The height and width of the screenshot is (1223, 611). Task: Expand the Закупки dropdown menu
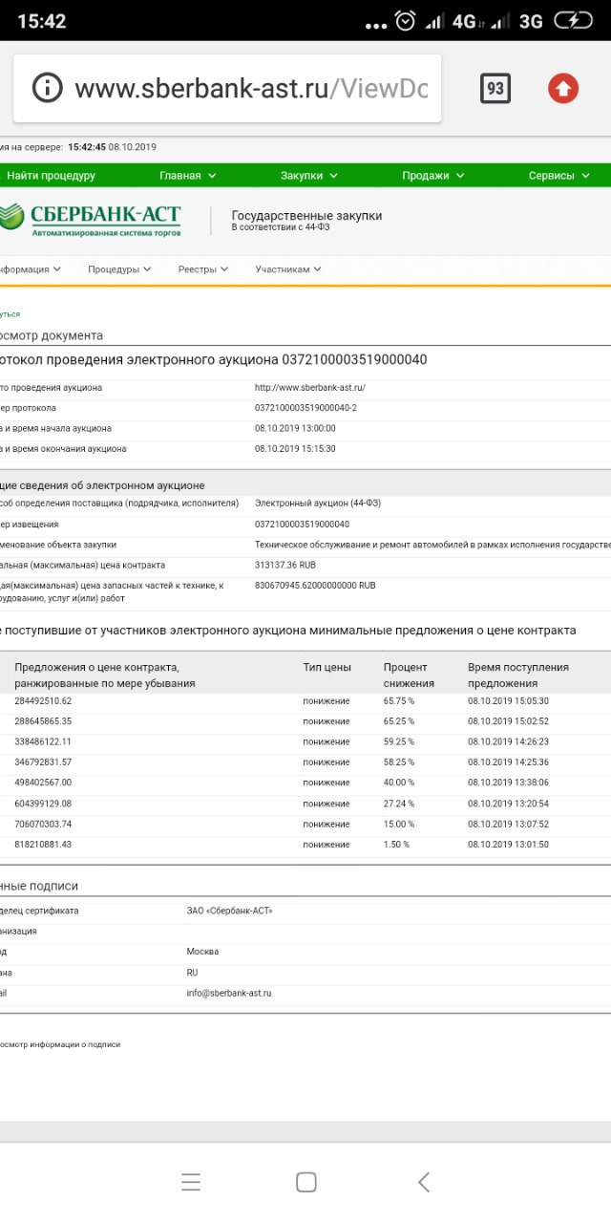(x=308, y=176)
